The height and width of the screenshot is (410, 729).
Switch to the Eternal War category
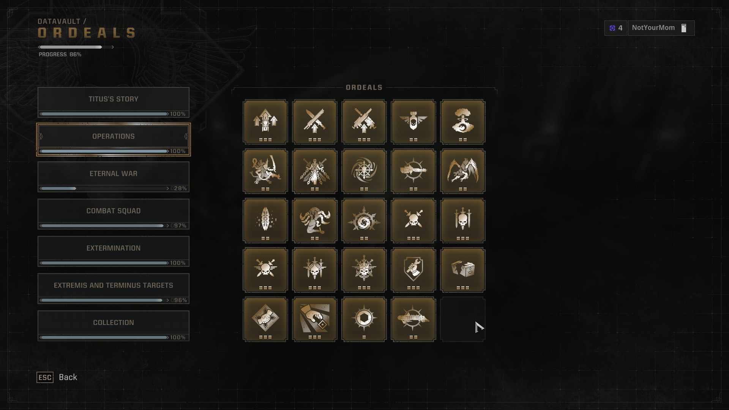114,177
